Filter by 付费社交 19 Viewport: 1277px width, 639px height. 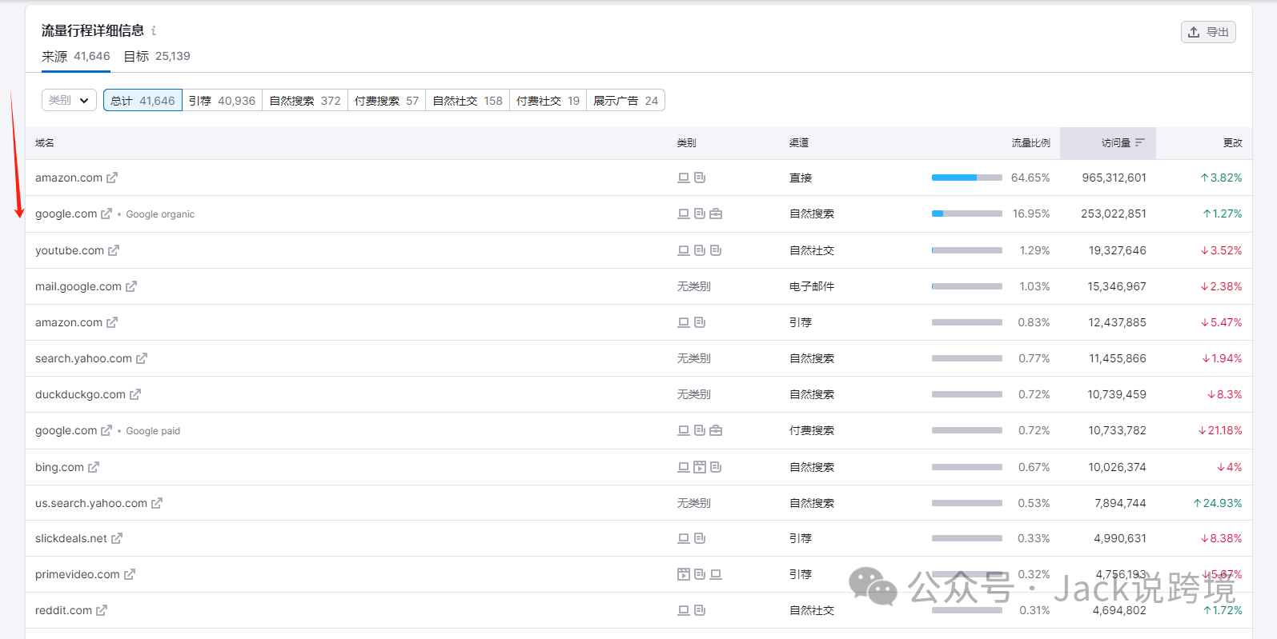[548, 101]
